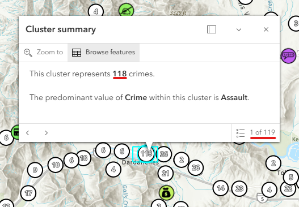
Task: Select the 5 cluster marker
Action: point(291,177)
